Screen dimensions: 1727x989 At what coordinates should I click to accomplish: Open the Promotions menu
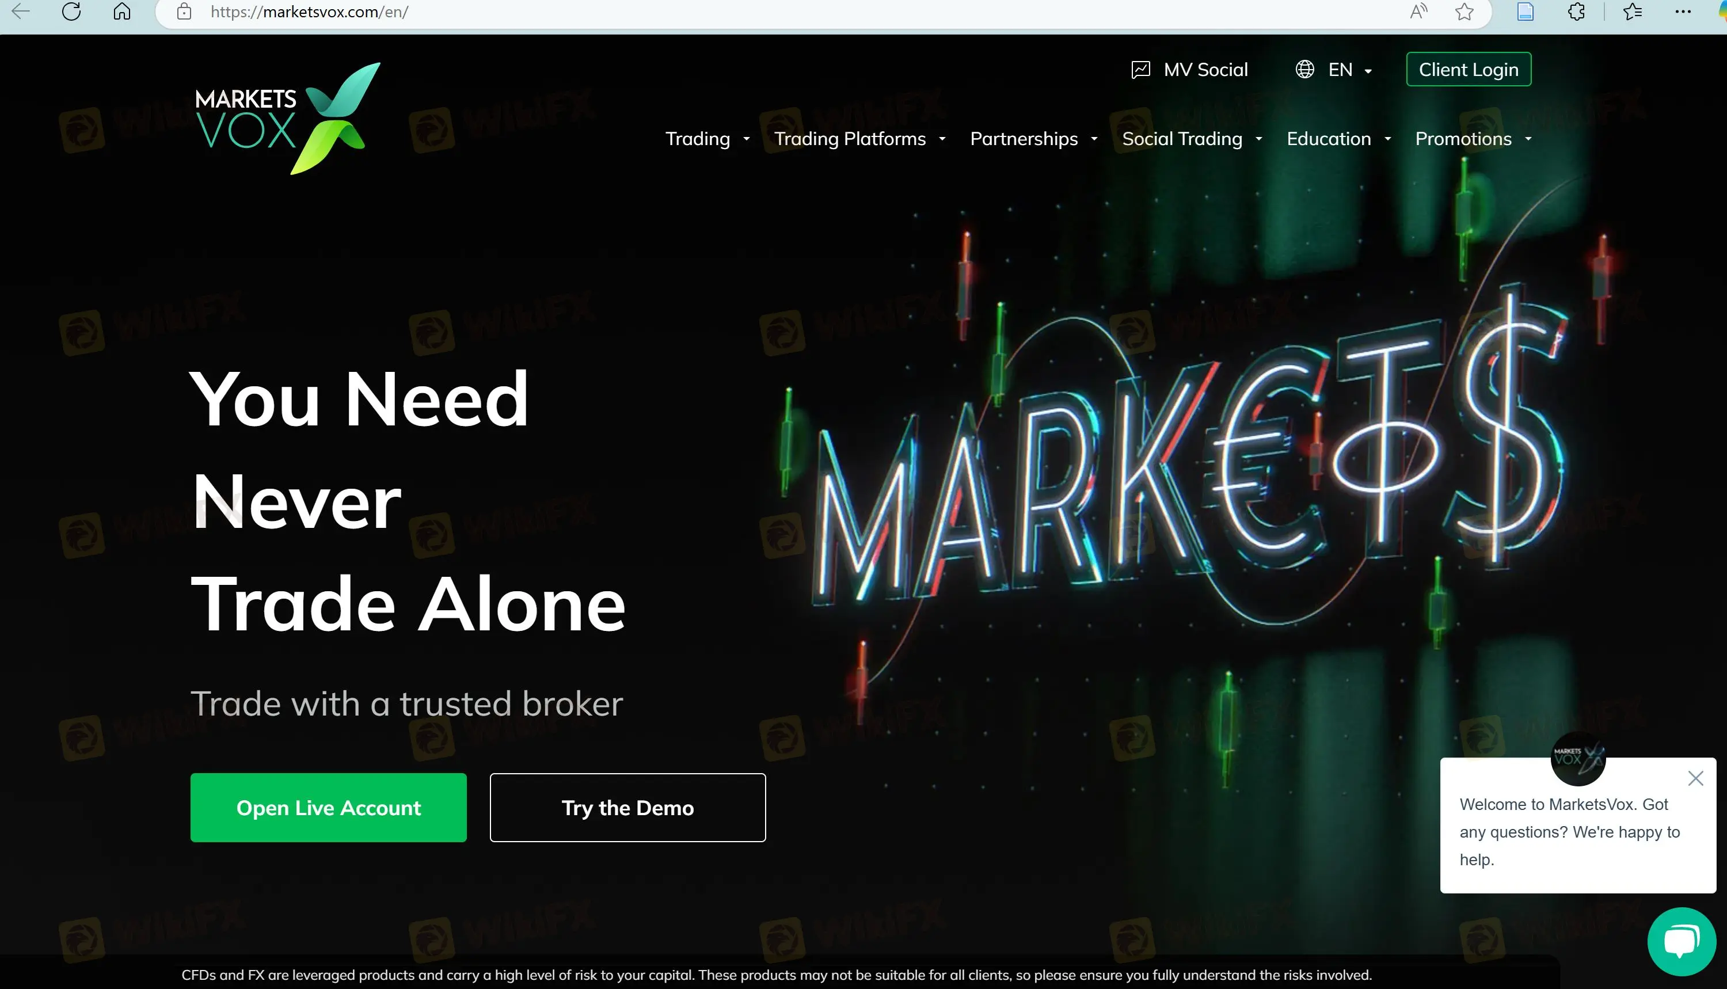coord(1463,139)
